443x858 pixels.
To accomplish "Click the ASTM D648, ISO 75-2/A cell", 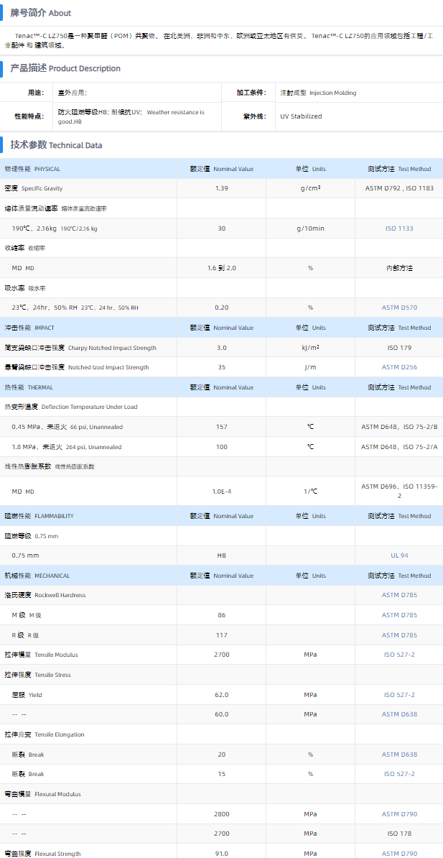I will (x=399, y=446).
